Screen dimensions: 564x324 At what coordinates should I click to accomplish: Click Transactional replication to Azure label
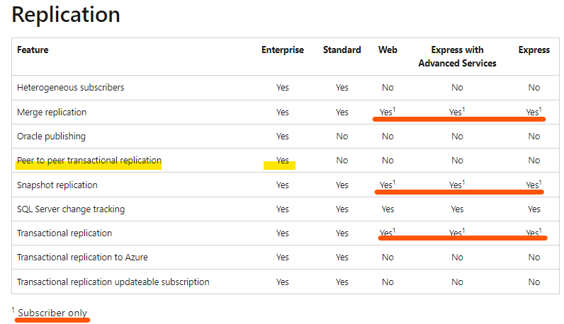coord(82,258)
